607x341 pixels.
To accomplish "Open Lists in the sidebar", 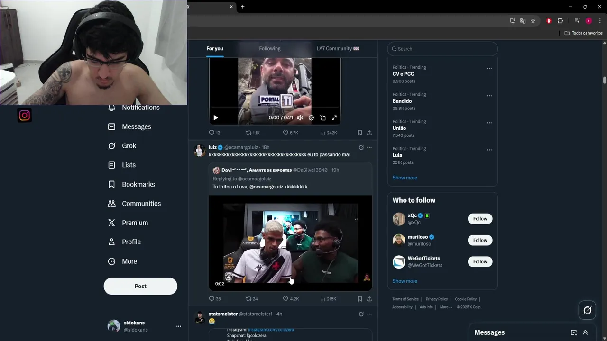I will click(122, 165).
